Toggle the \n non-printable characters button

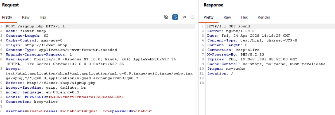click(184, 17)
